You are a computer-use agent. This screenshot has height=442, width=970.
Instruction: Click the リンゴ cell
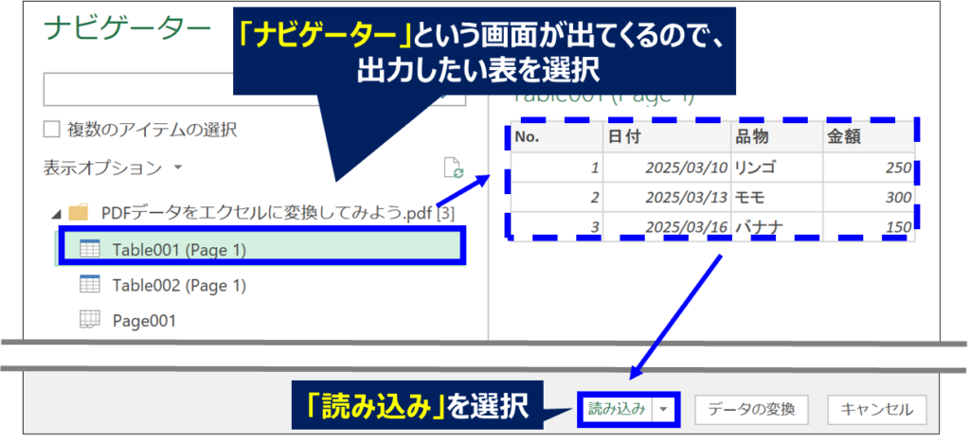click(777, 168)
